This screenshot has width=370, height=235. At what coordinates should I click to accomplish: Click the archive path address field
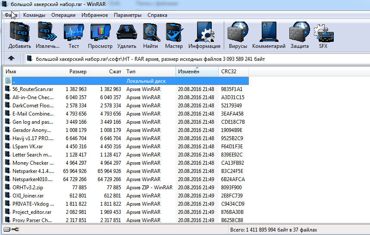coord(198,59)
